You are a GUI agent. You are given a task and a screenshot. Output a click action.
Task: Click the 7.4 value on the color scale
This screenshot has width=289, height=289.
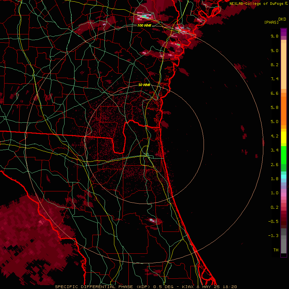tap(275, 79)
